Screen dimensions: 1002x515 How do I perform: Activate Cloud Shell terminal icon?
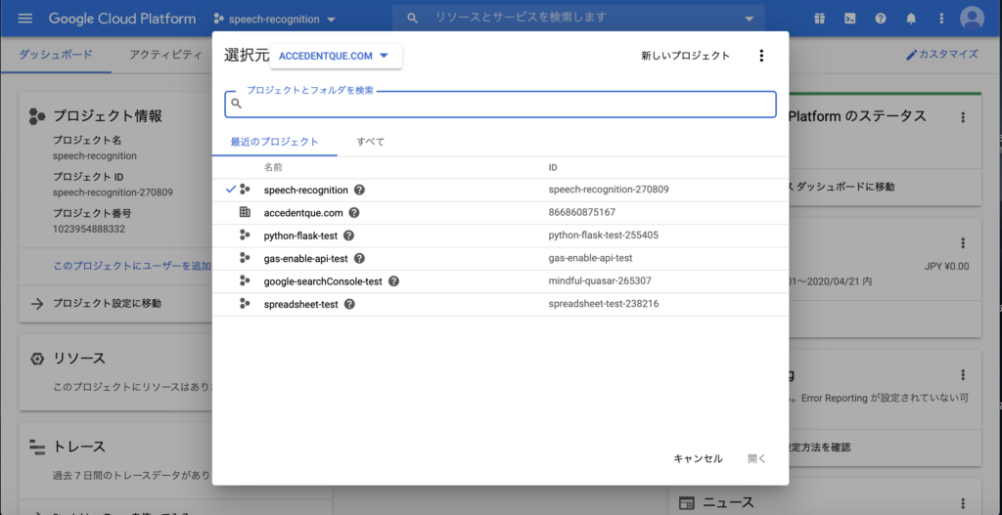(850, 19)
